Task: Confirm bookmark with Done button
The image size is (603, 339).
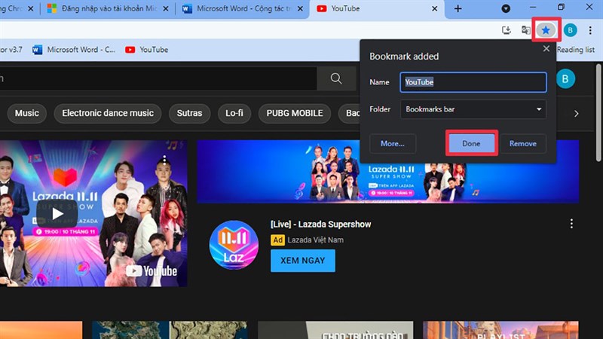Action: [x=472, y=143]
